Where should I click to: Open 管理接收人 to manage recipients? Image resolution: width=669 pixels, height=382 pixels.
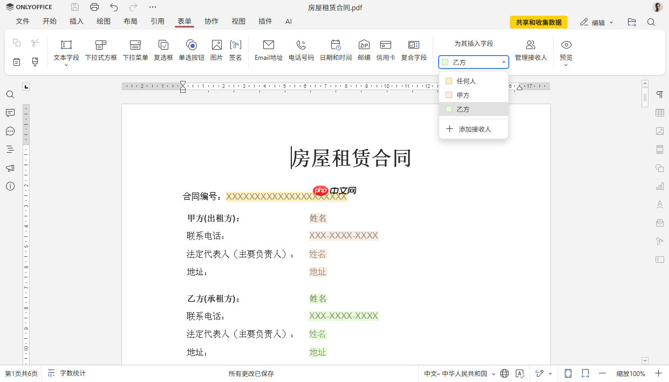[x=531, y=50]
